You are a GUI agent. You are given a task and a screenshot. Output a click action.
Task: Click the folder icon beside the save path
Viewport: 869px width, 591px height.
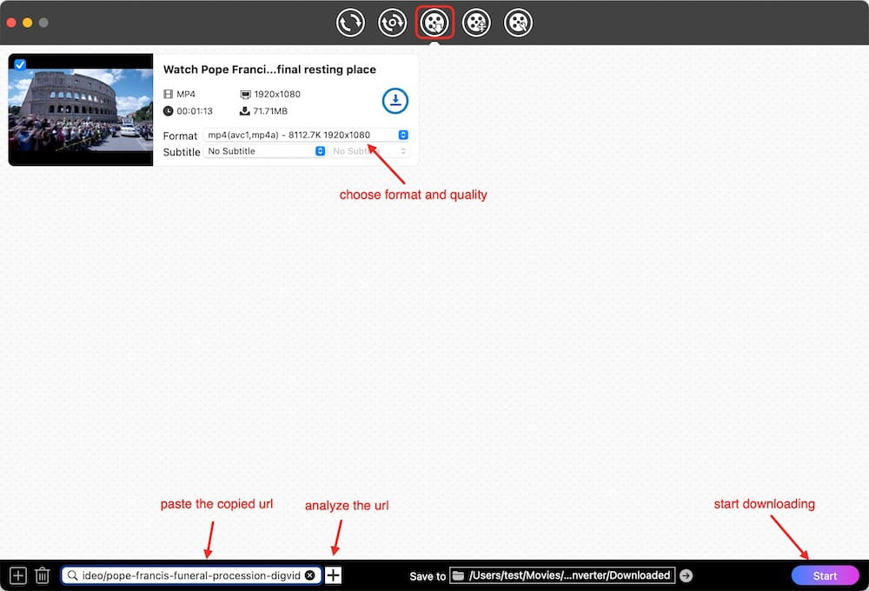pos(458,575)
